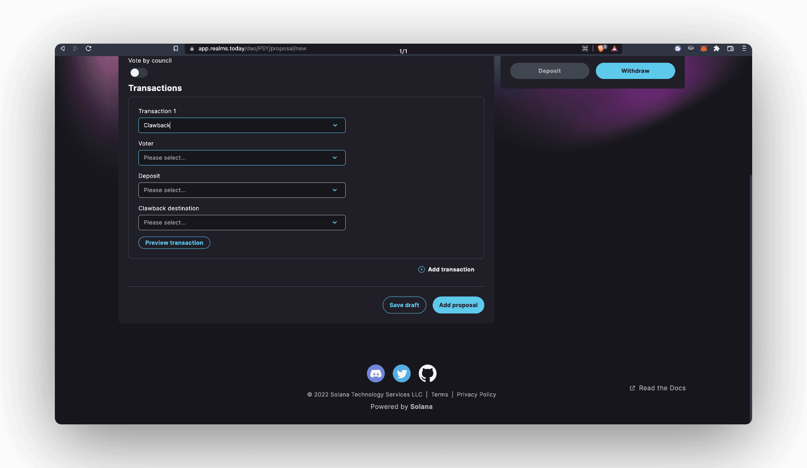
Task: Open the GitHub link icon
Action: 427,373
